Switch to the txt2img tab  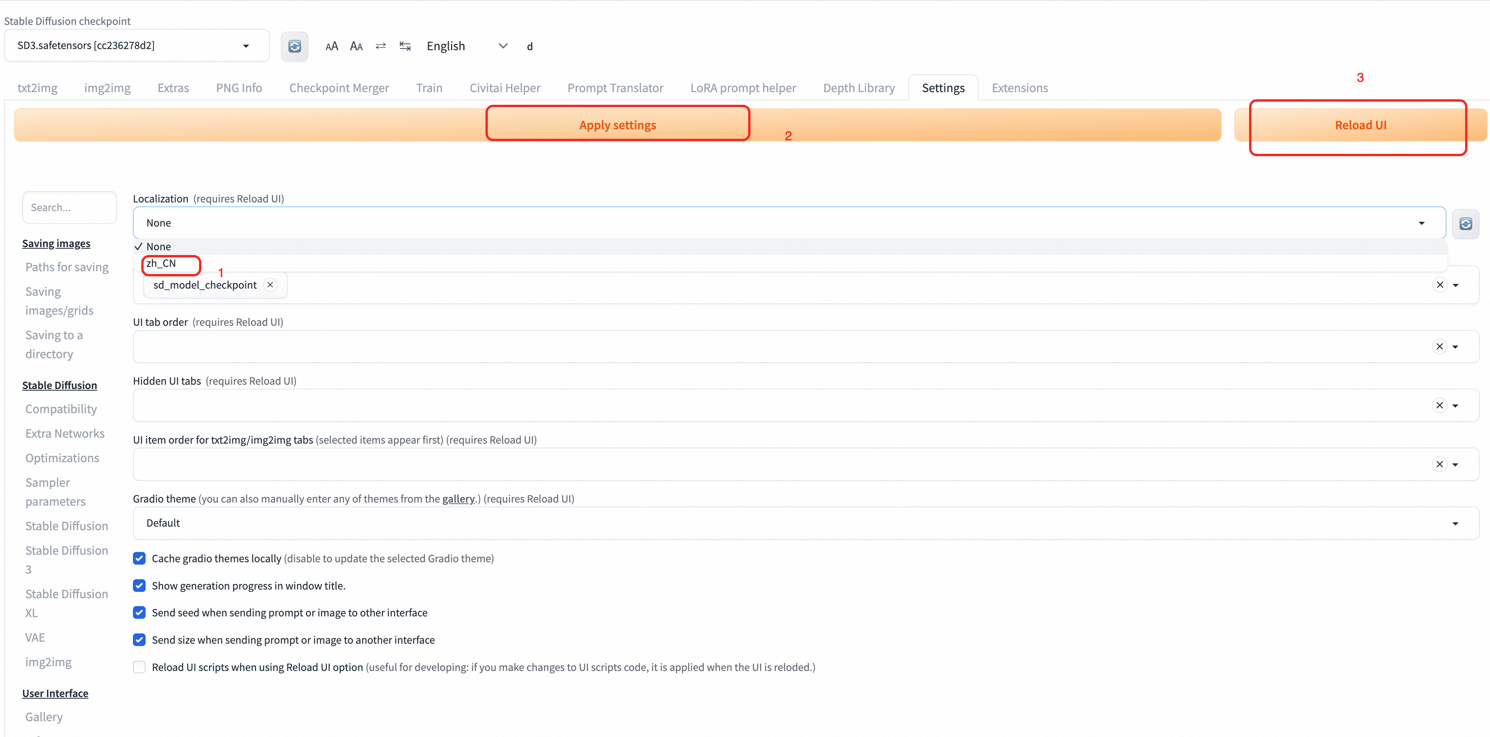tap(38, 88)
